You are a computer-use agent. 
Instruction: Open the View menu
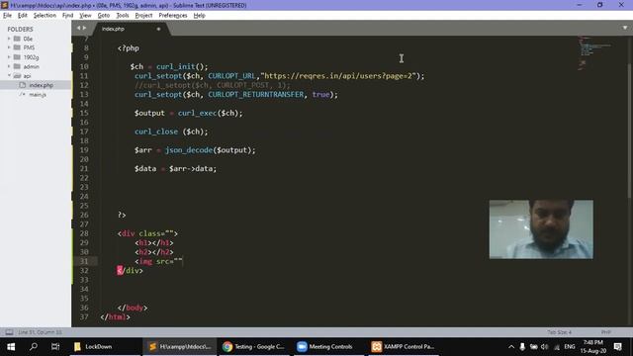point(85,16)
